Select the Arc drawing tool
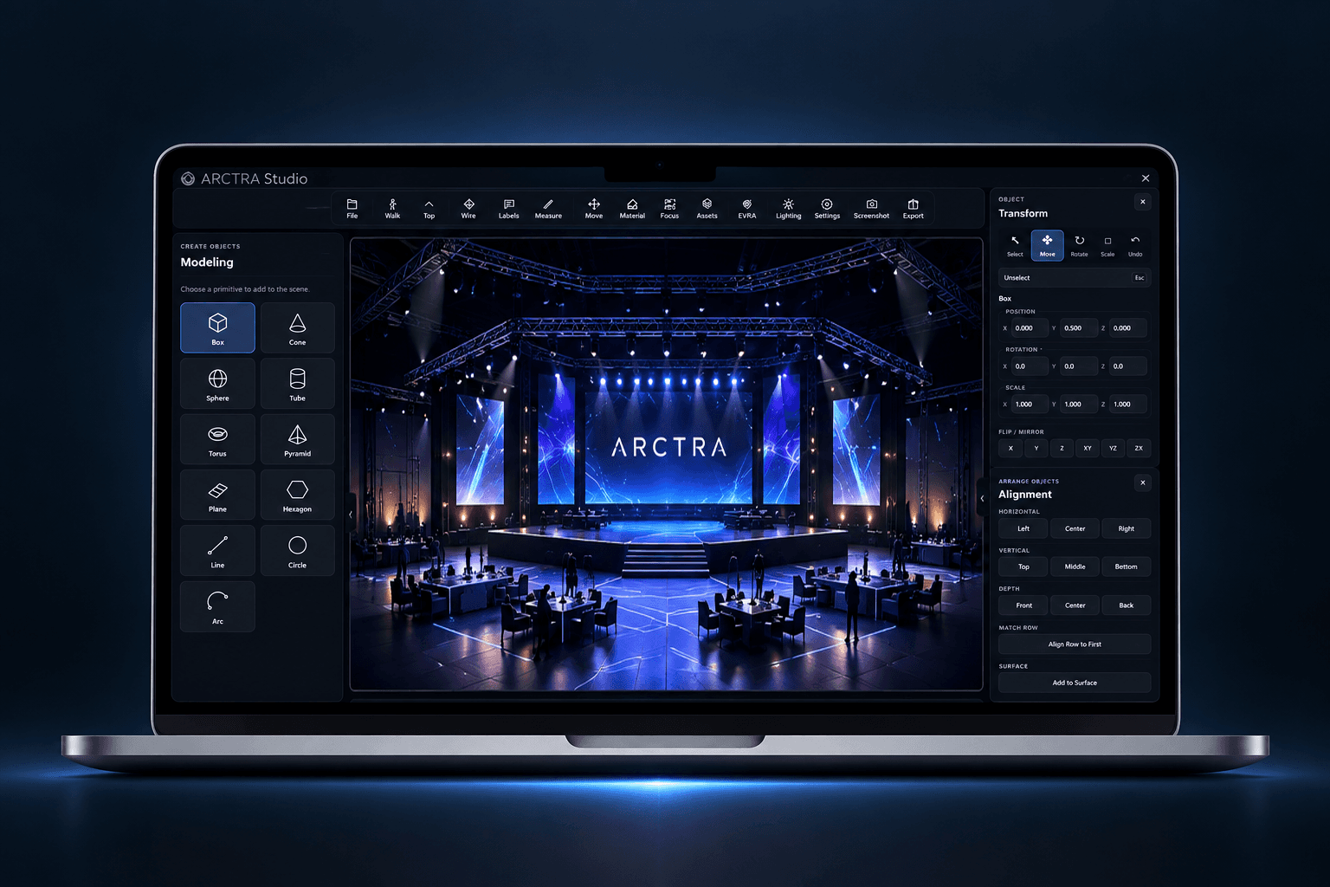Screen dimensions: 1330x887 217,606
